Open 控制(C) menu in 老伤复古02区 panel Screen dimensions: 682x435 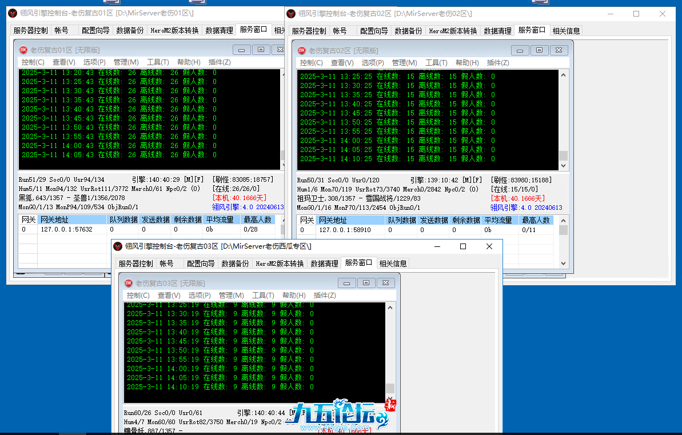coord(312,63)
